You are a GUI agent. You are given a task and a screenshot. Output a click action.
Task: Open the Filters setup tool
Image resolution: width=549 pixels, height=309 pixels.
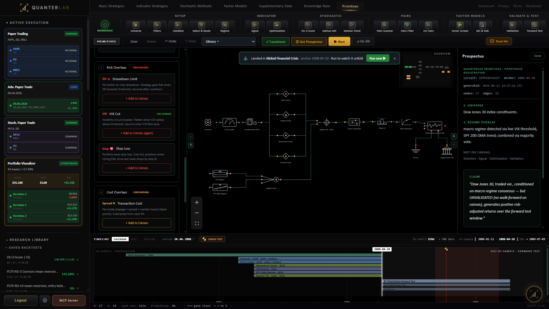(x=157, y=27)
